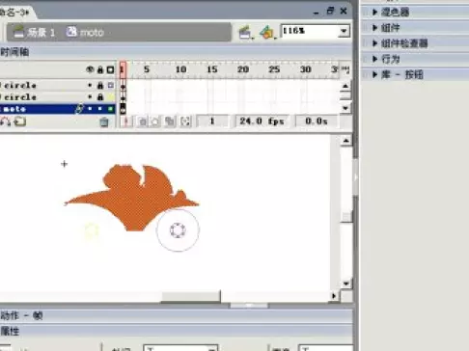
Task: Toggle lock on the top circle layer
Action: click(100, 86)
